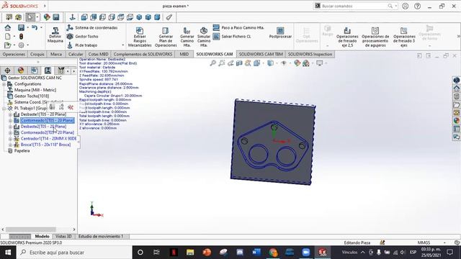This screenshot has width=461, height=259.
Task: Open Word from the taskbar
Action: (x=256, y=253)
